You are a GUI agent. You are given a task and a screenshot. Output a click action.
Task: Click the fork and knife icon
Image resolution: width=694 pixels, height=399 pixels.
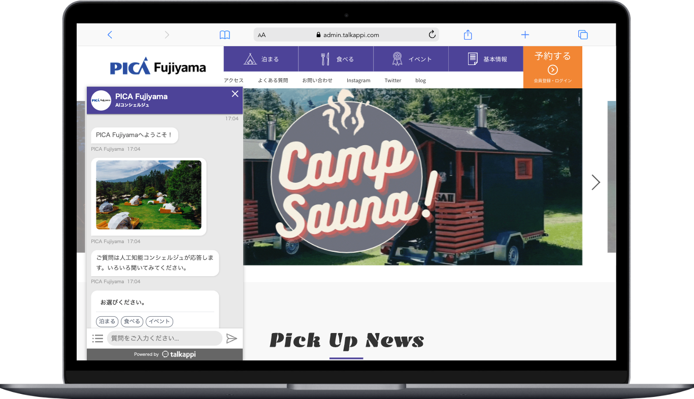(x=325, y=59)
